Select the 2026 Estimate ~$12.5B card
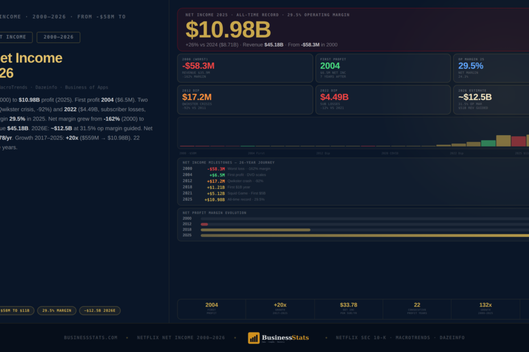 (x=491, y=100)
